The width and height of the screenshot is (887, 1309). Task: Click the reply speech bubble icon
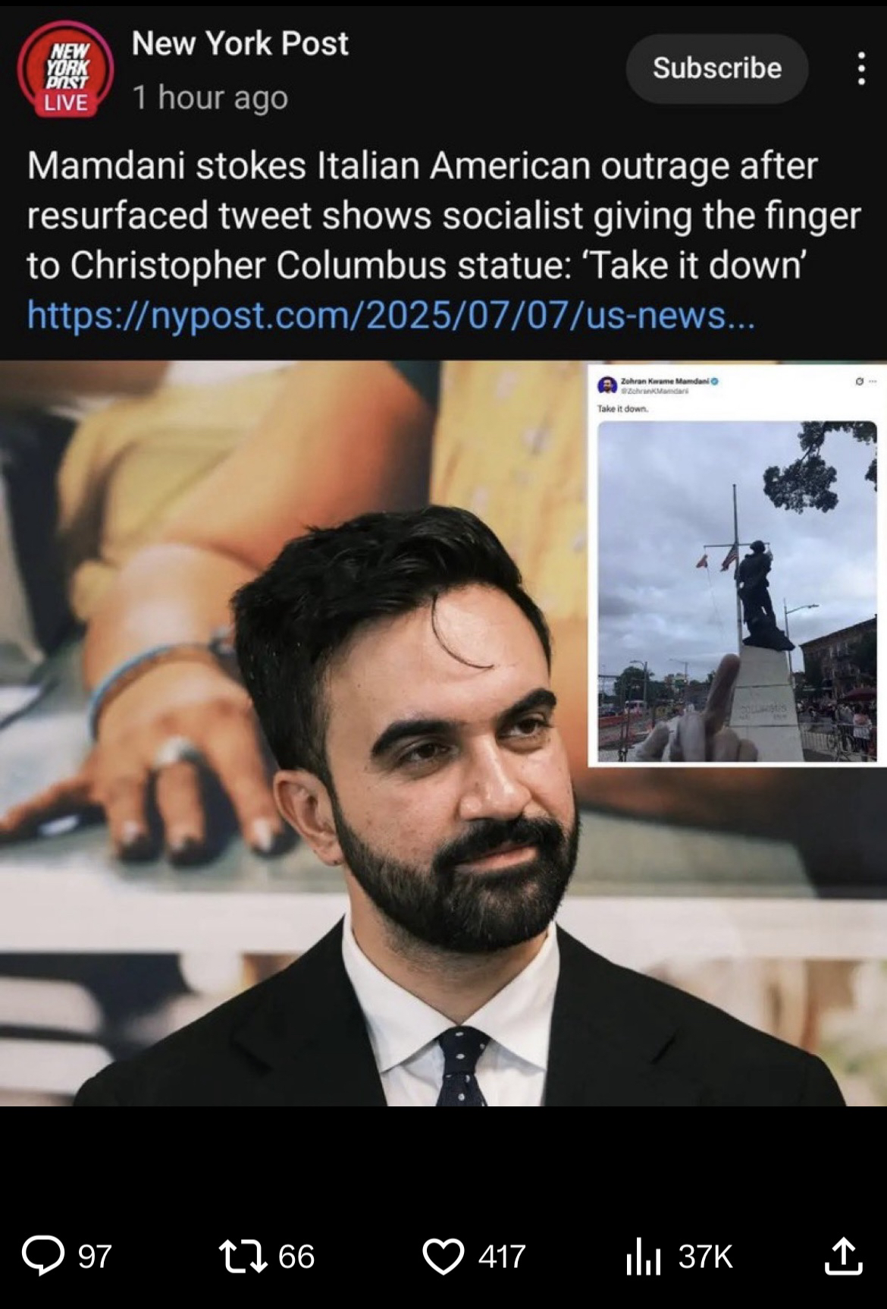43,1255
